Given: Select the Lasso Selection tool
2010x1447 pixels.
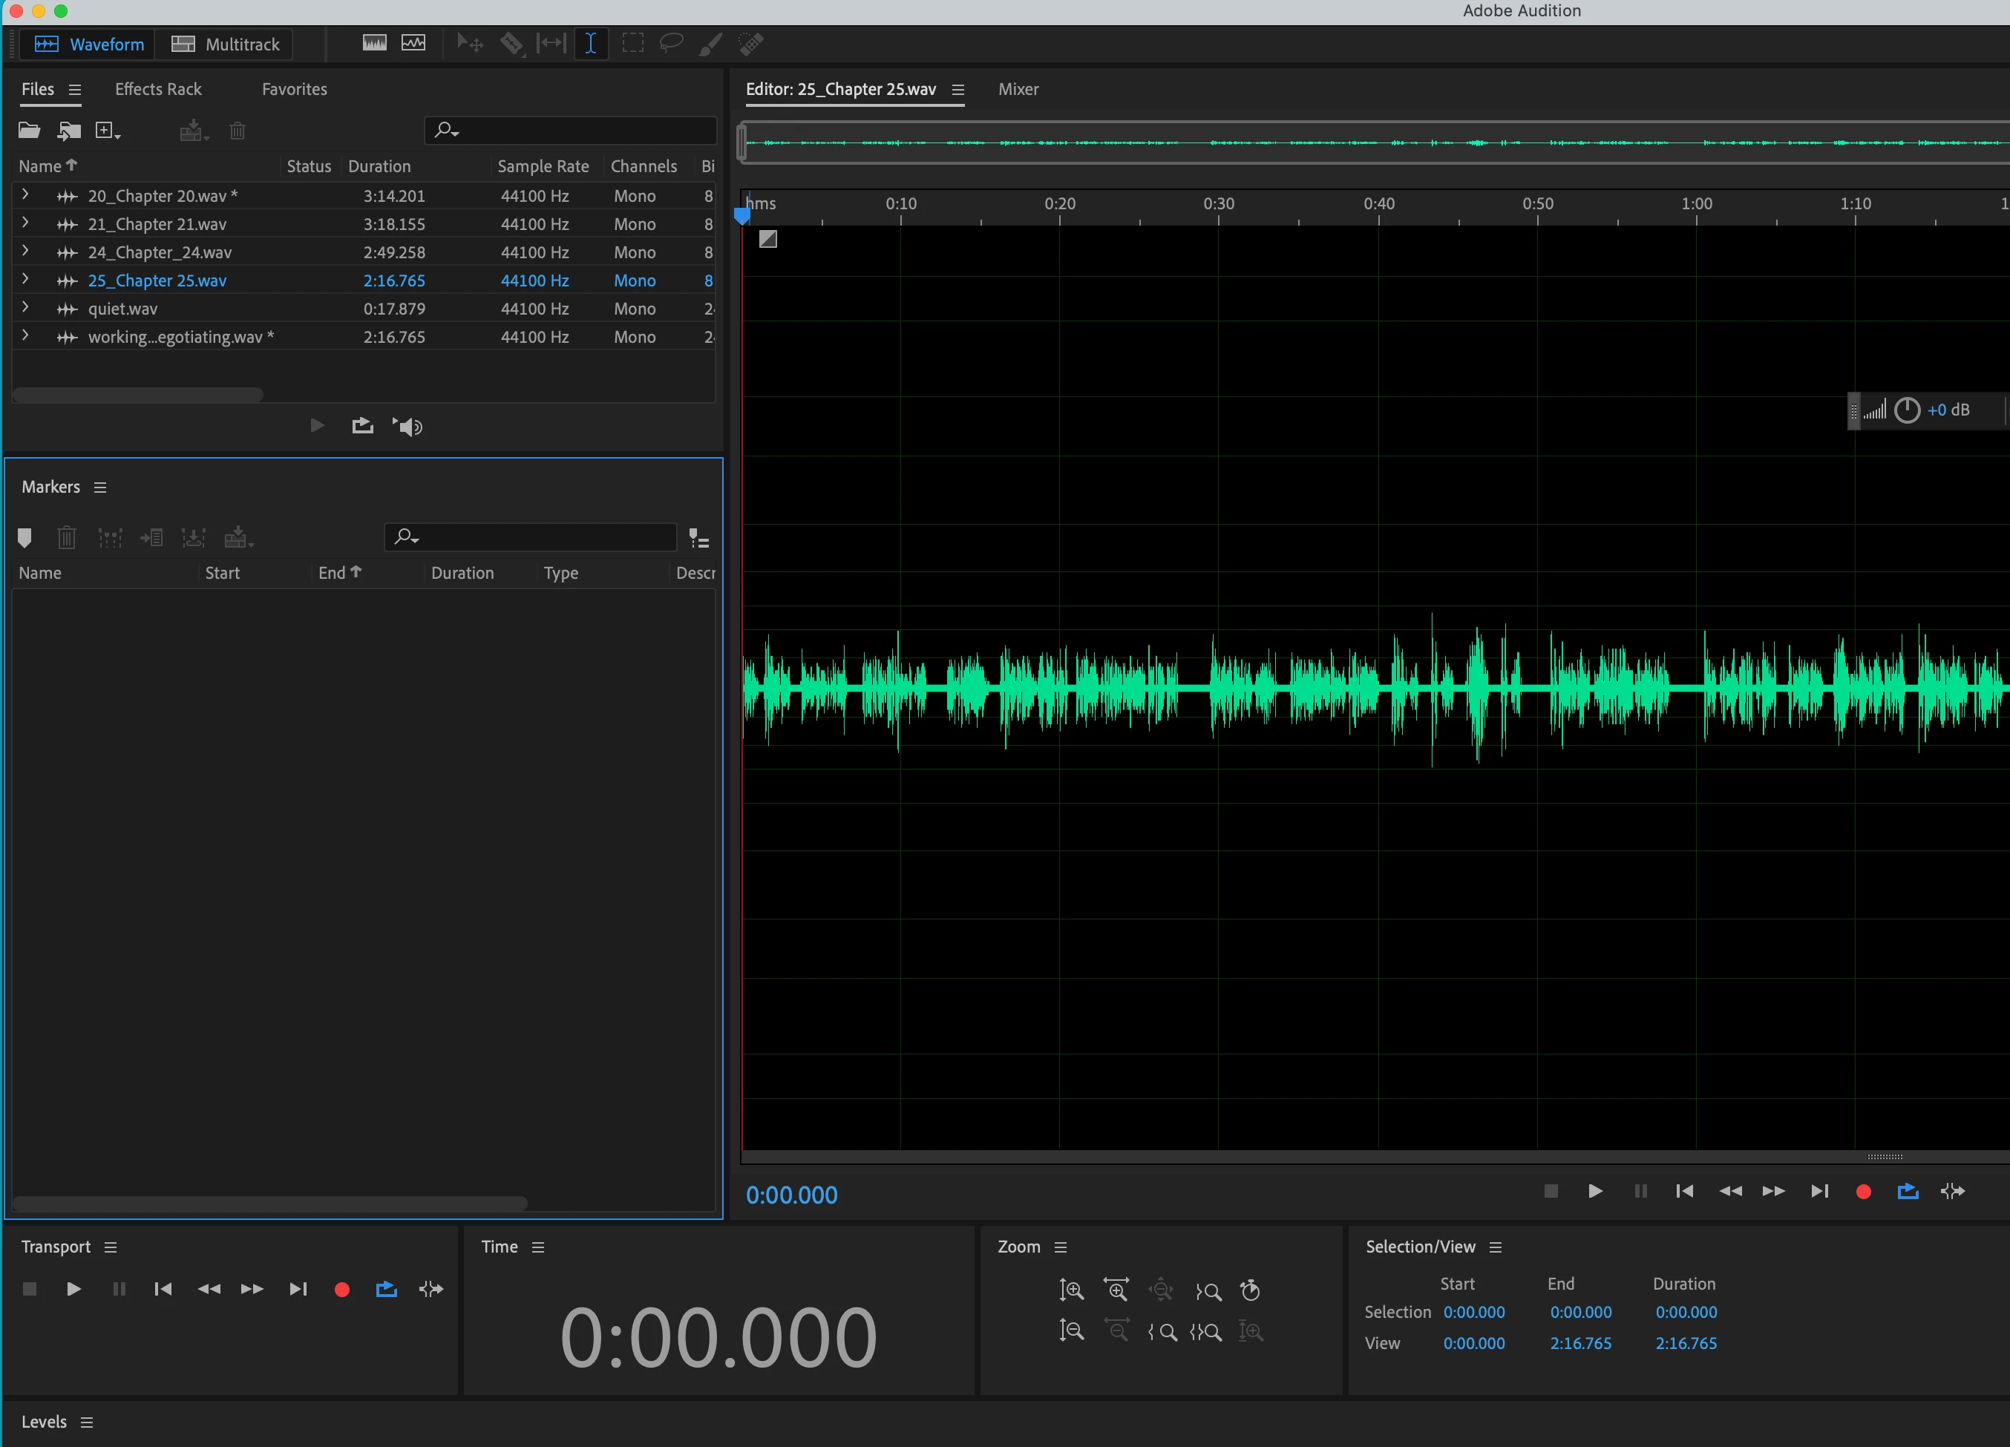Looking at the screenshot, I should [x=671, y=44].
